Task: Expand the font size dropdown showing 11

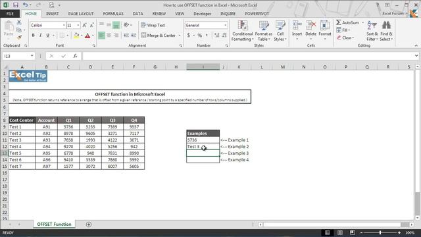Action: point(78,25)
